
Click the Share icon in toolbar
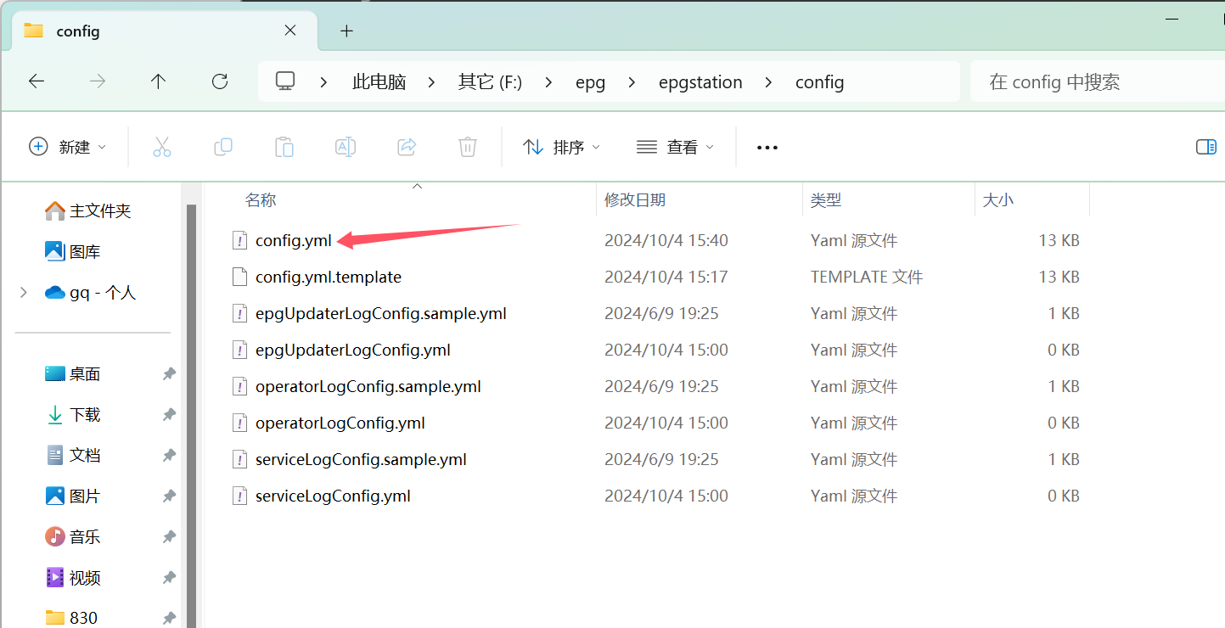pos(407,147)
